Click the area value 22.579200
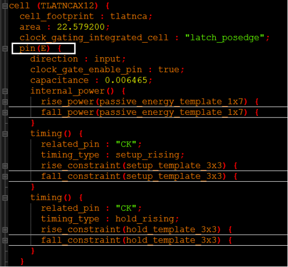Screen dimensions: 288x267 pos(81,27)
